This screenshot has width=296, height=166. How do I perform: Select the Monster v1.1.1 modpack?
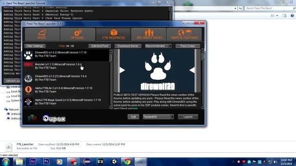(66, 66)
